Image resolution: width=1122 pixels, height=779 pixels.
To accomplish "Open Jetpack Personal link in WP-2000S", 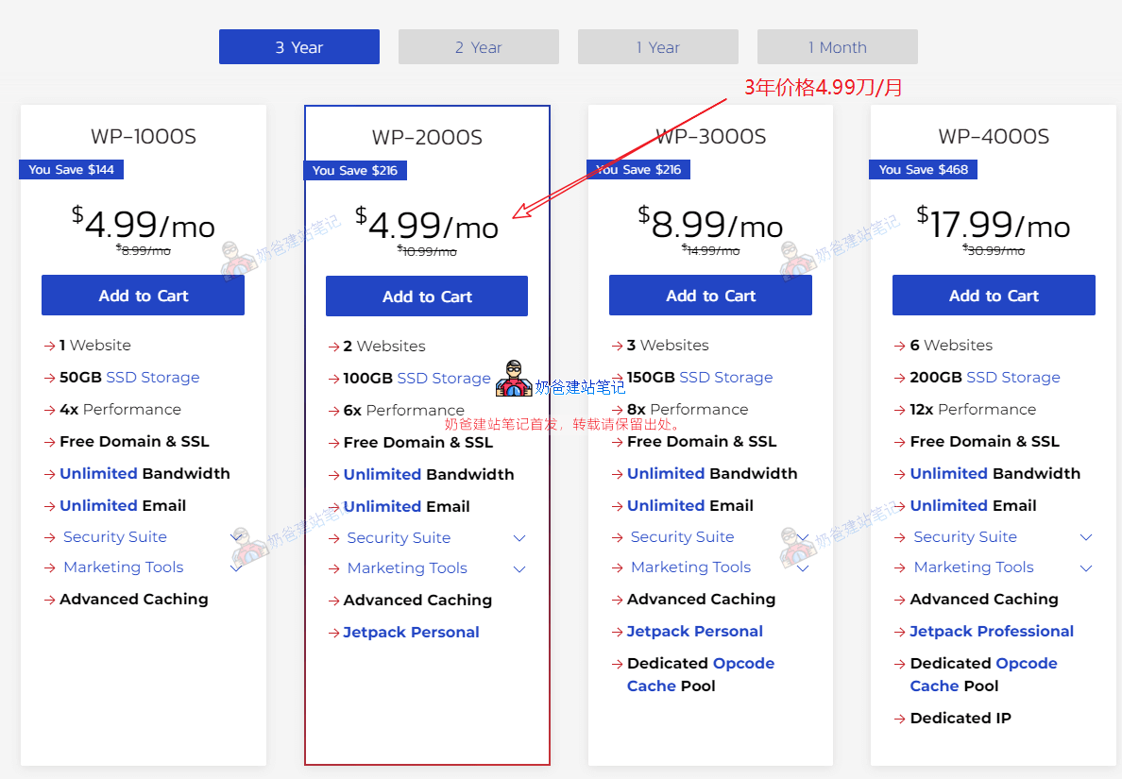I will point(411,633).
